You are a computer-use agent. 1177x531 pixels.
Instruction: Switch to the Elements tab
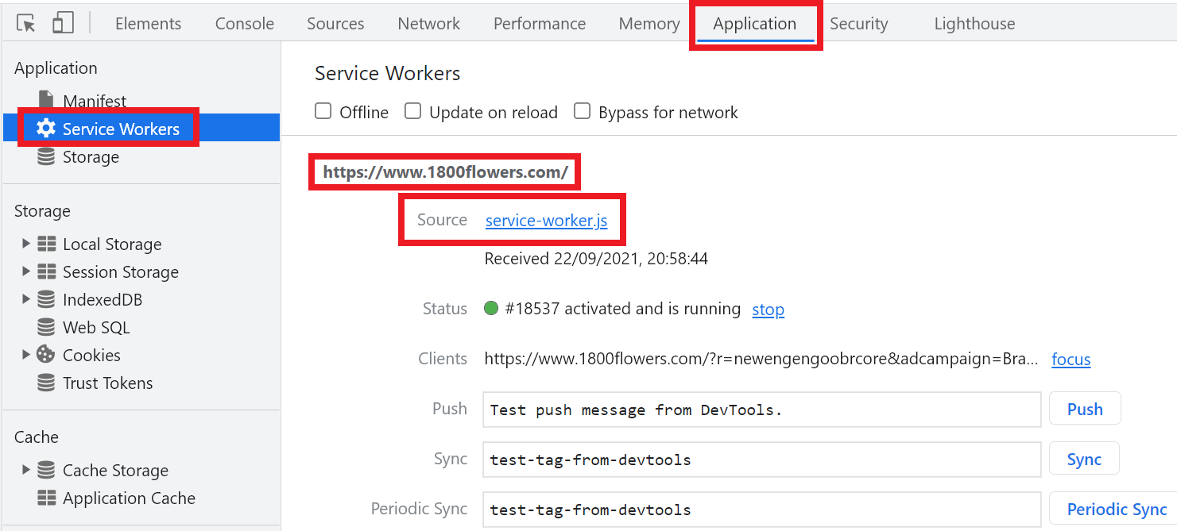[148, 24]
